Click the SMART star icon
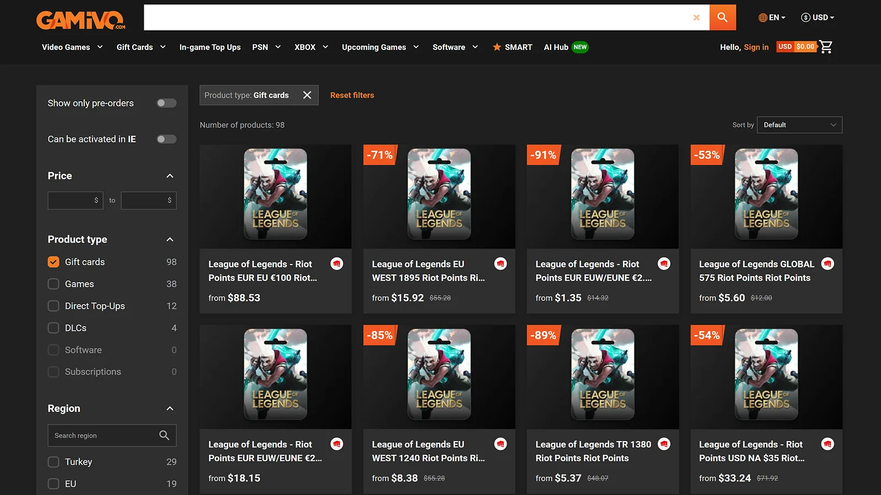881x495 pixels. pyautogui.click(x=497, y=47)
